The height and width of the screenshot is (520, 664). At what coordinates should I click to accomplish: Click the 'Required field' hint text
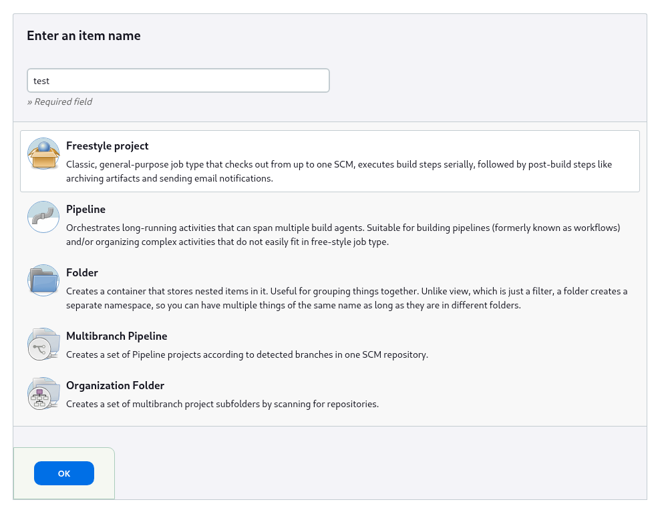(59, 102)
